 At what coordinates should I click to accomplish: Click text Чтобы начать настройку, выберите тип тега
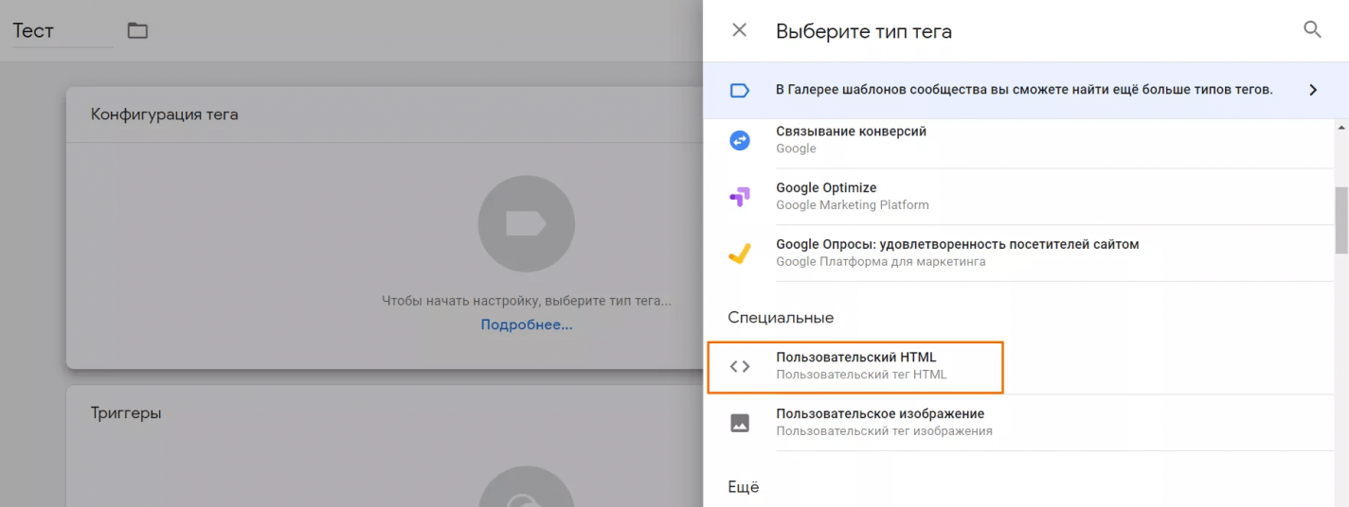click(x=526, y=301)
